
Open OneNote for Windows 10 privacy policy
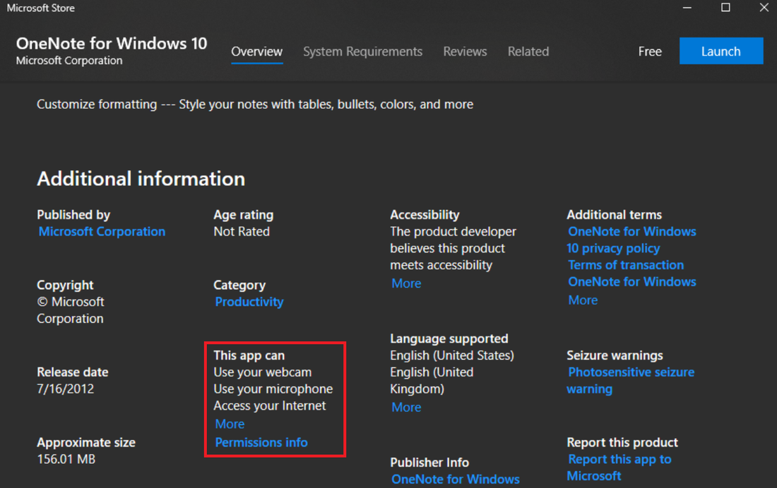pos(631,240)
